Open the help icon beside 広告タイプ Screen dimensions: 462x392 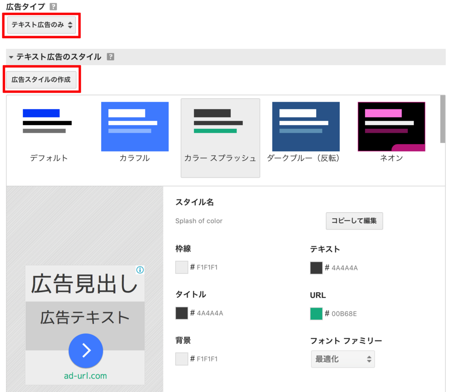click(x=53, y=6)
